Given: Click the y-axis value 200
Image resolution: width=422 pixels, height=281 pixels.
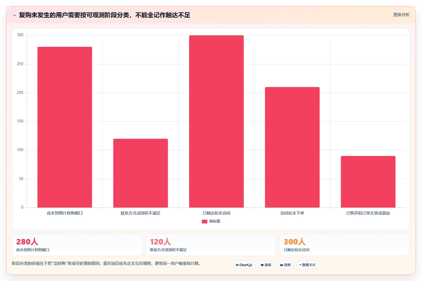Looking at the screenshot, I should (x=20, y=93).
